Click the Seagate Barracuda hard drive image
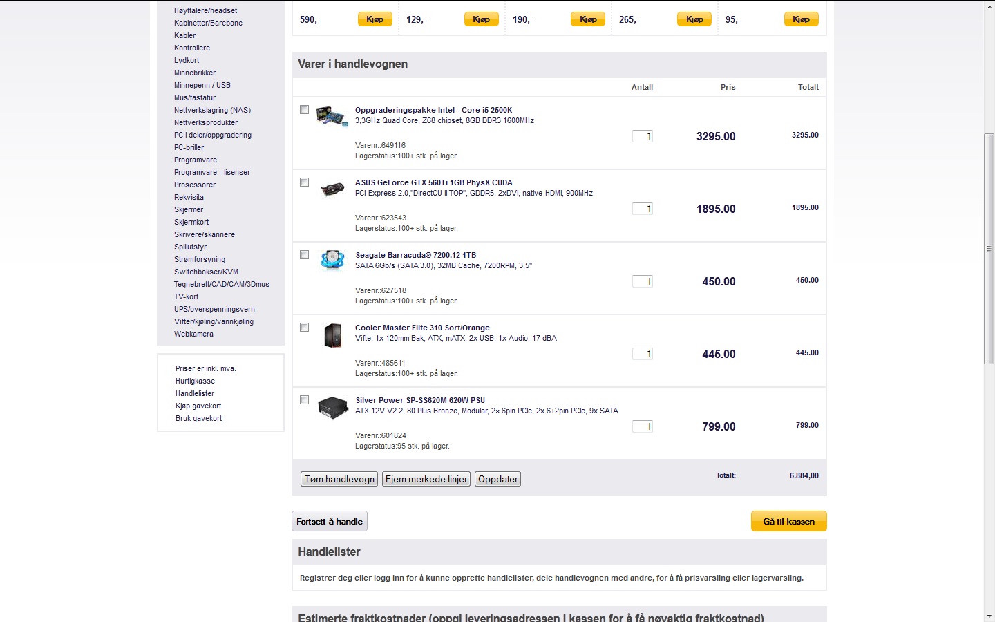The image size is (995, 622). coord(332,260)
